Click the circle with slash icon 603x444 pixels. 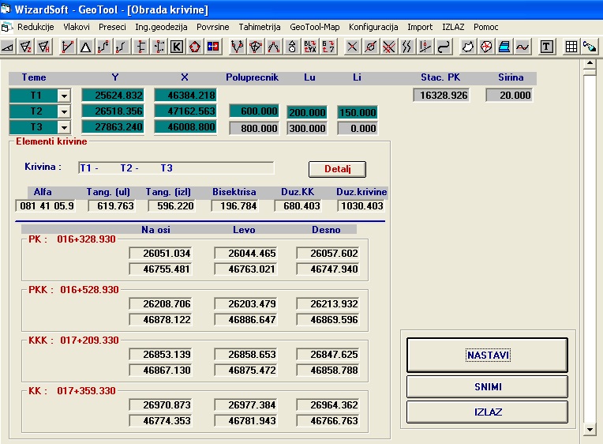click(x=370, y=47)
